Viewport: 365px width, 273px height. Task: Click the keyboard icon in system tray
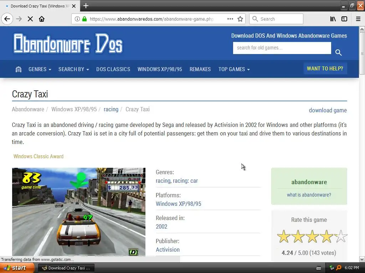click(x=319, y=268)
